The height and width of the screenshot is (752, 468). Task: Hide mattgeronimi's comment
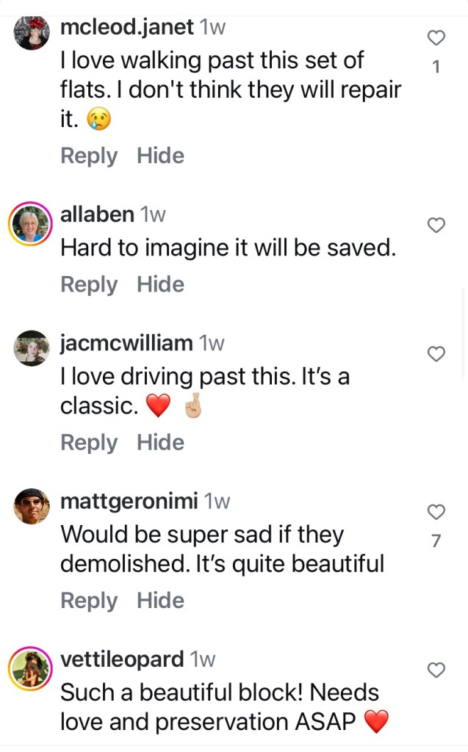(160, 601)
